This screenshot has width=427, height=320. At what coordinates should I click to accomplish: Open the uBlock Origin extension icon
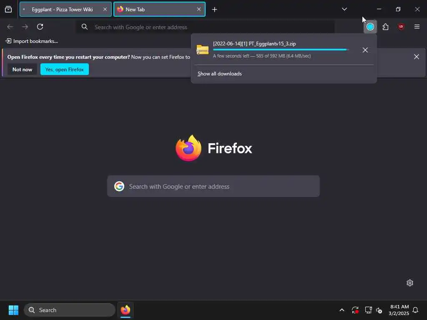tap(401, 27)
